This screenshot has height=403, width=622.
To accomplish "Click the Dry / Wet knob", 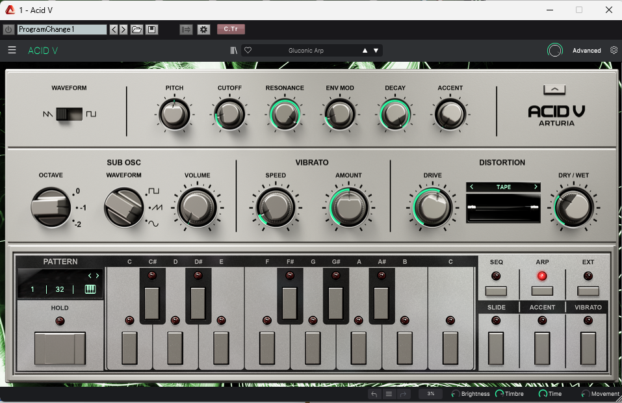I will click(x=573, y=207).
